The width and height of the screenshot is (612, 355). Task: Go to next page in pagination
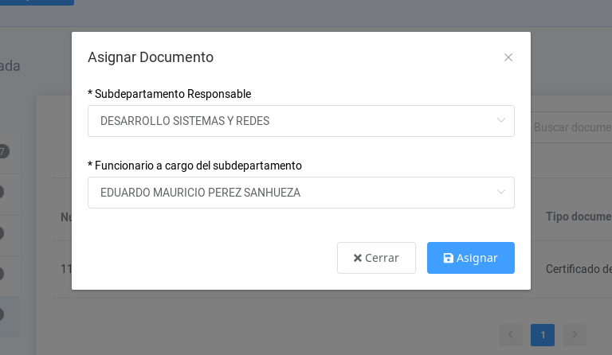coord(575,335)
